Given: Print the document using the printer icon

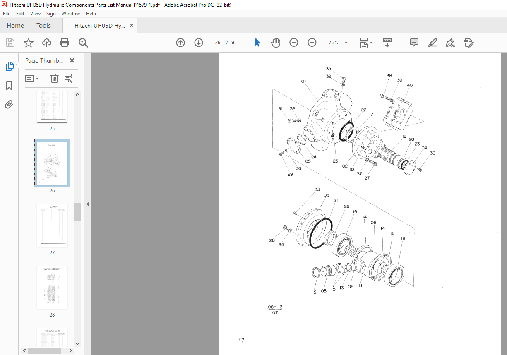Looking at the screenshot, I should click(65, 42).
